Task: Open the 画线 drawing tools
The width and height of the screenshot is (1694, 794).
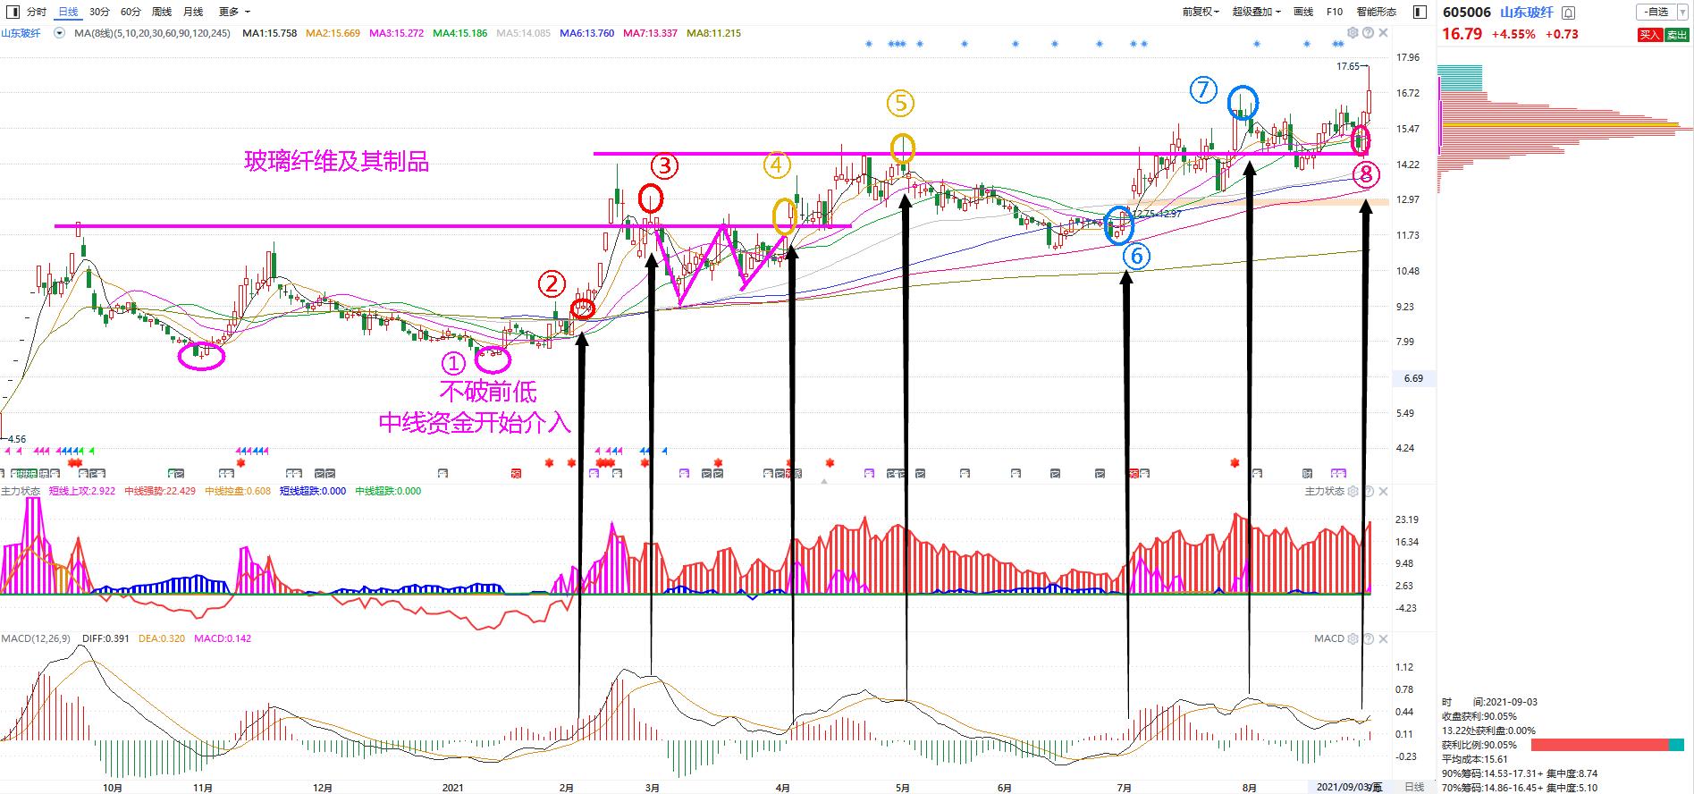Action: 1303,12
